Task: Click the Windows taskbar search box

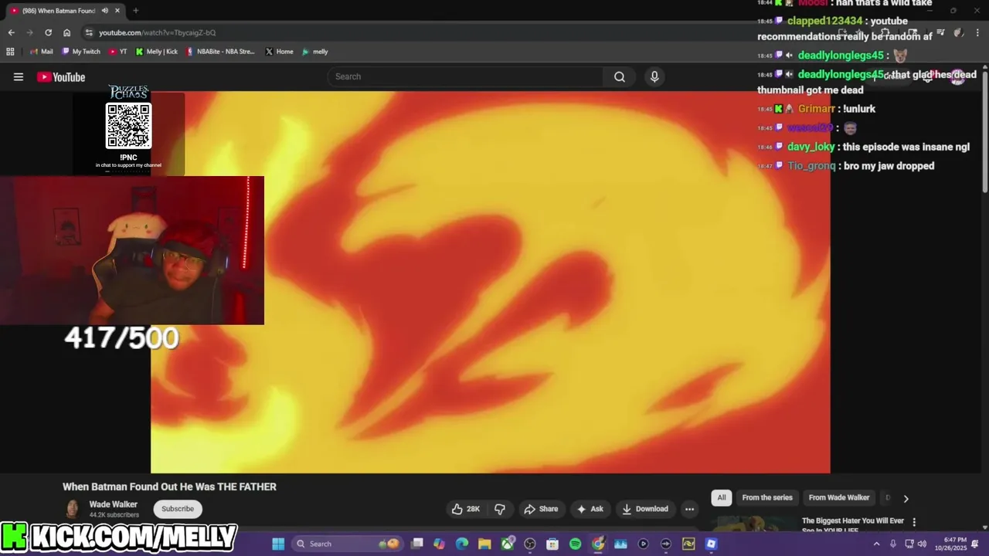Action: coord(348,544)
